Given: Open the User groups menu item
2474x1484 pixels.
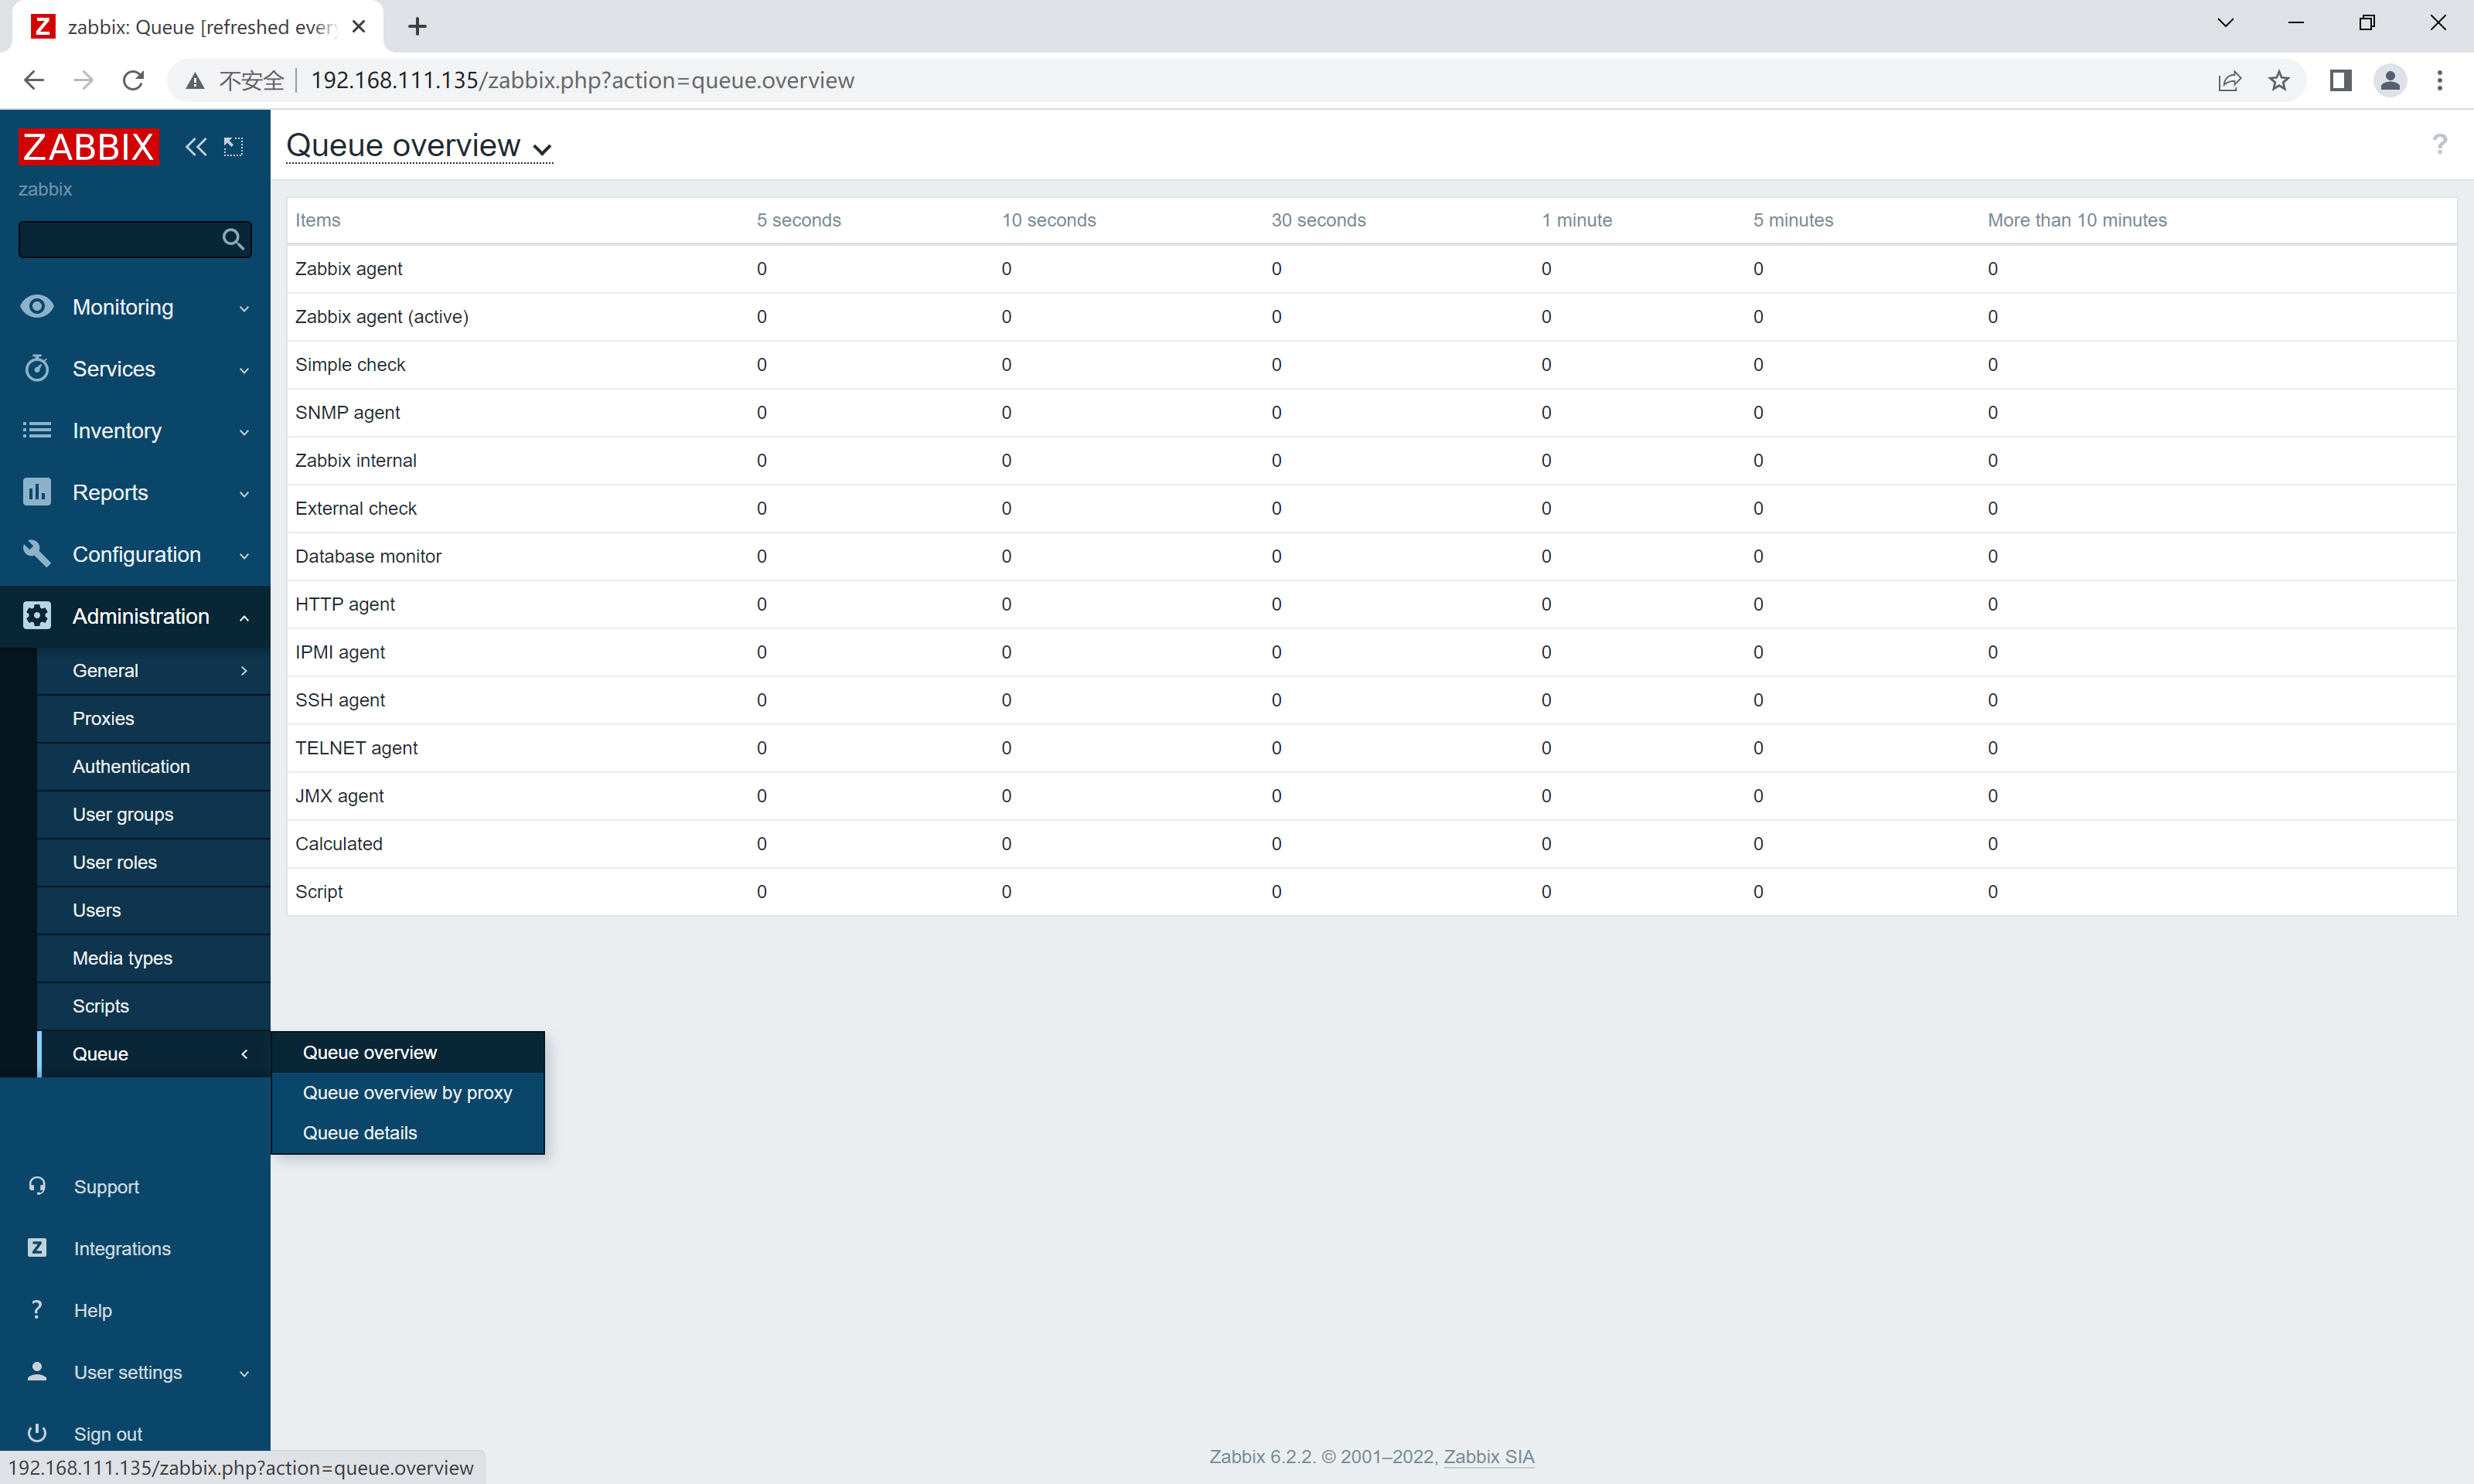Looking at the screenshot, I should (x=154, y=815).
